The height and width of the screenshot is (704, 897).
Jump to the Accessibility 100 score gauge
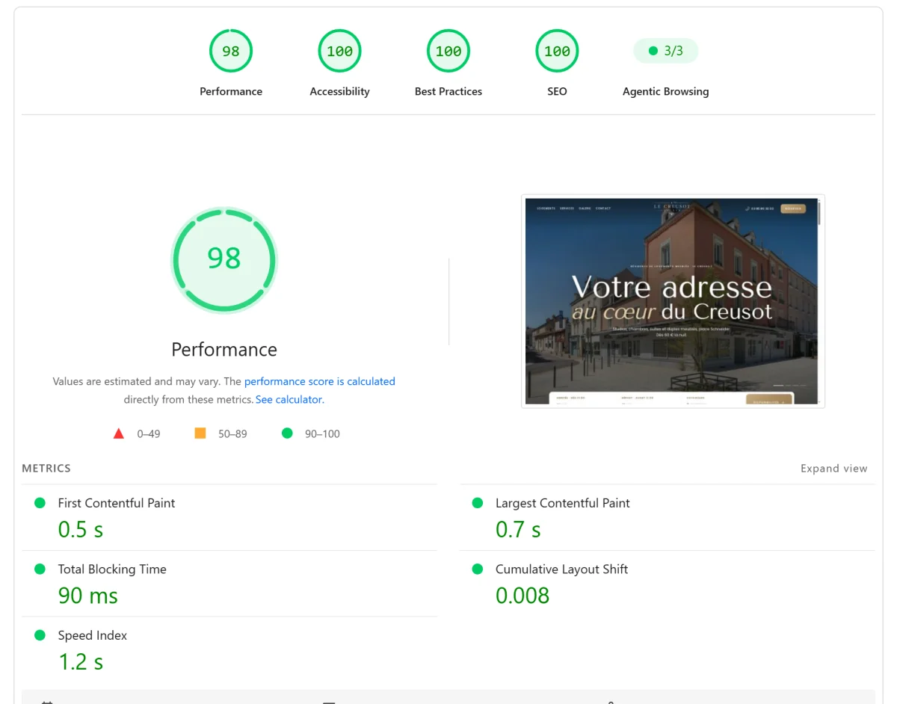(339, 51)
